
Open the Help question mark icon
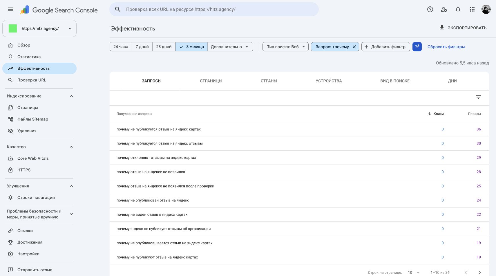[430, 9]
